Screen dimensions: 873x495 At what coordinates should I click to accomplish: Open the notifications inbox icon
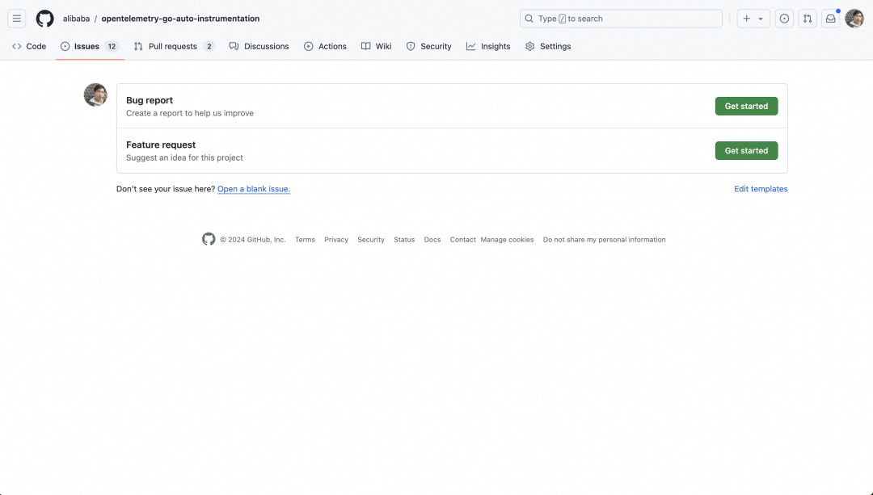coord(830,19)
